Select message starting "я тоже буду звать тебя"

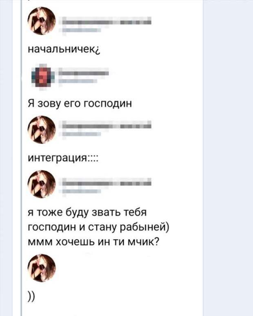(98, 227)
